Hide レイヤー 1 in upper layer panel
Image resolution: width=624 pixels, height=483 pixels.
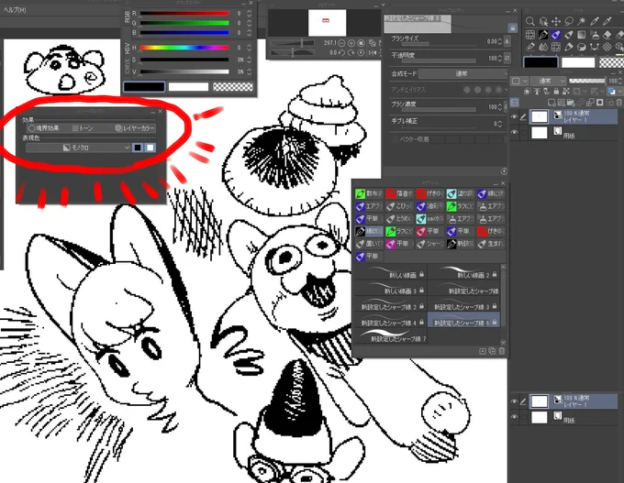(x=514, y=116)
